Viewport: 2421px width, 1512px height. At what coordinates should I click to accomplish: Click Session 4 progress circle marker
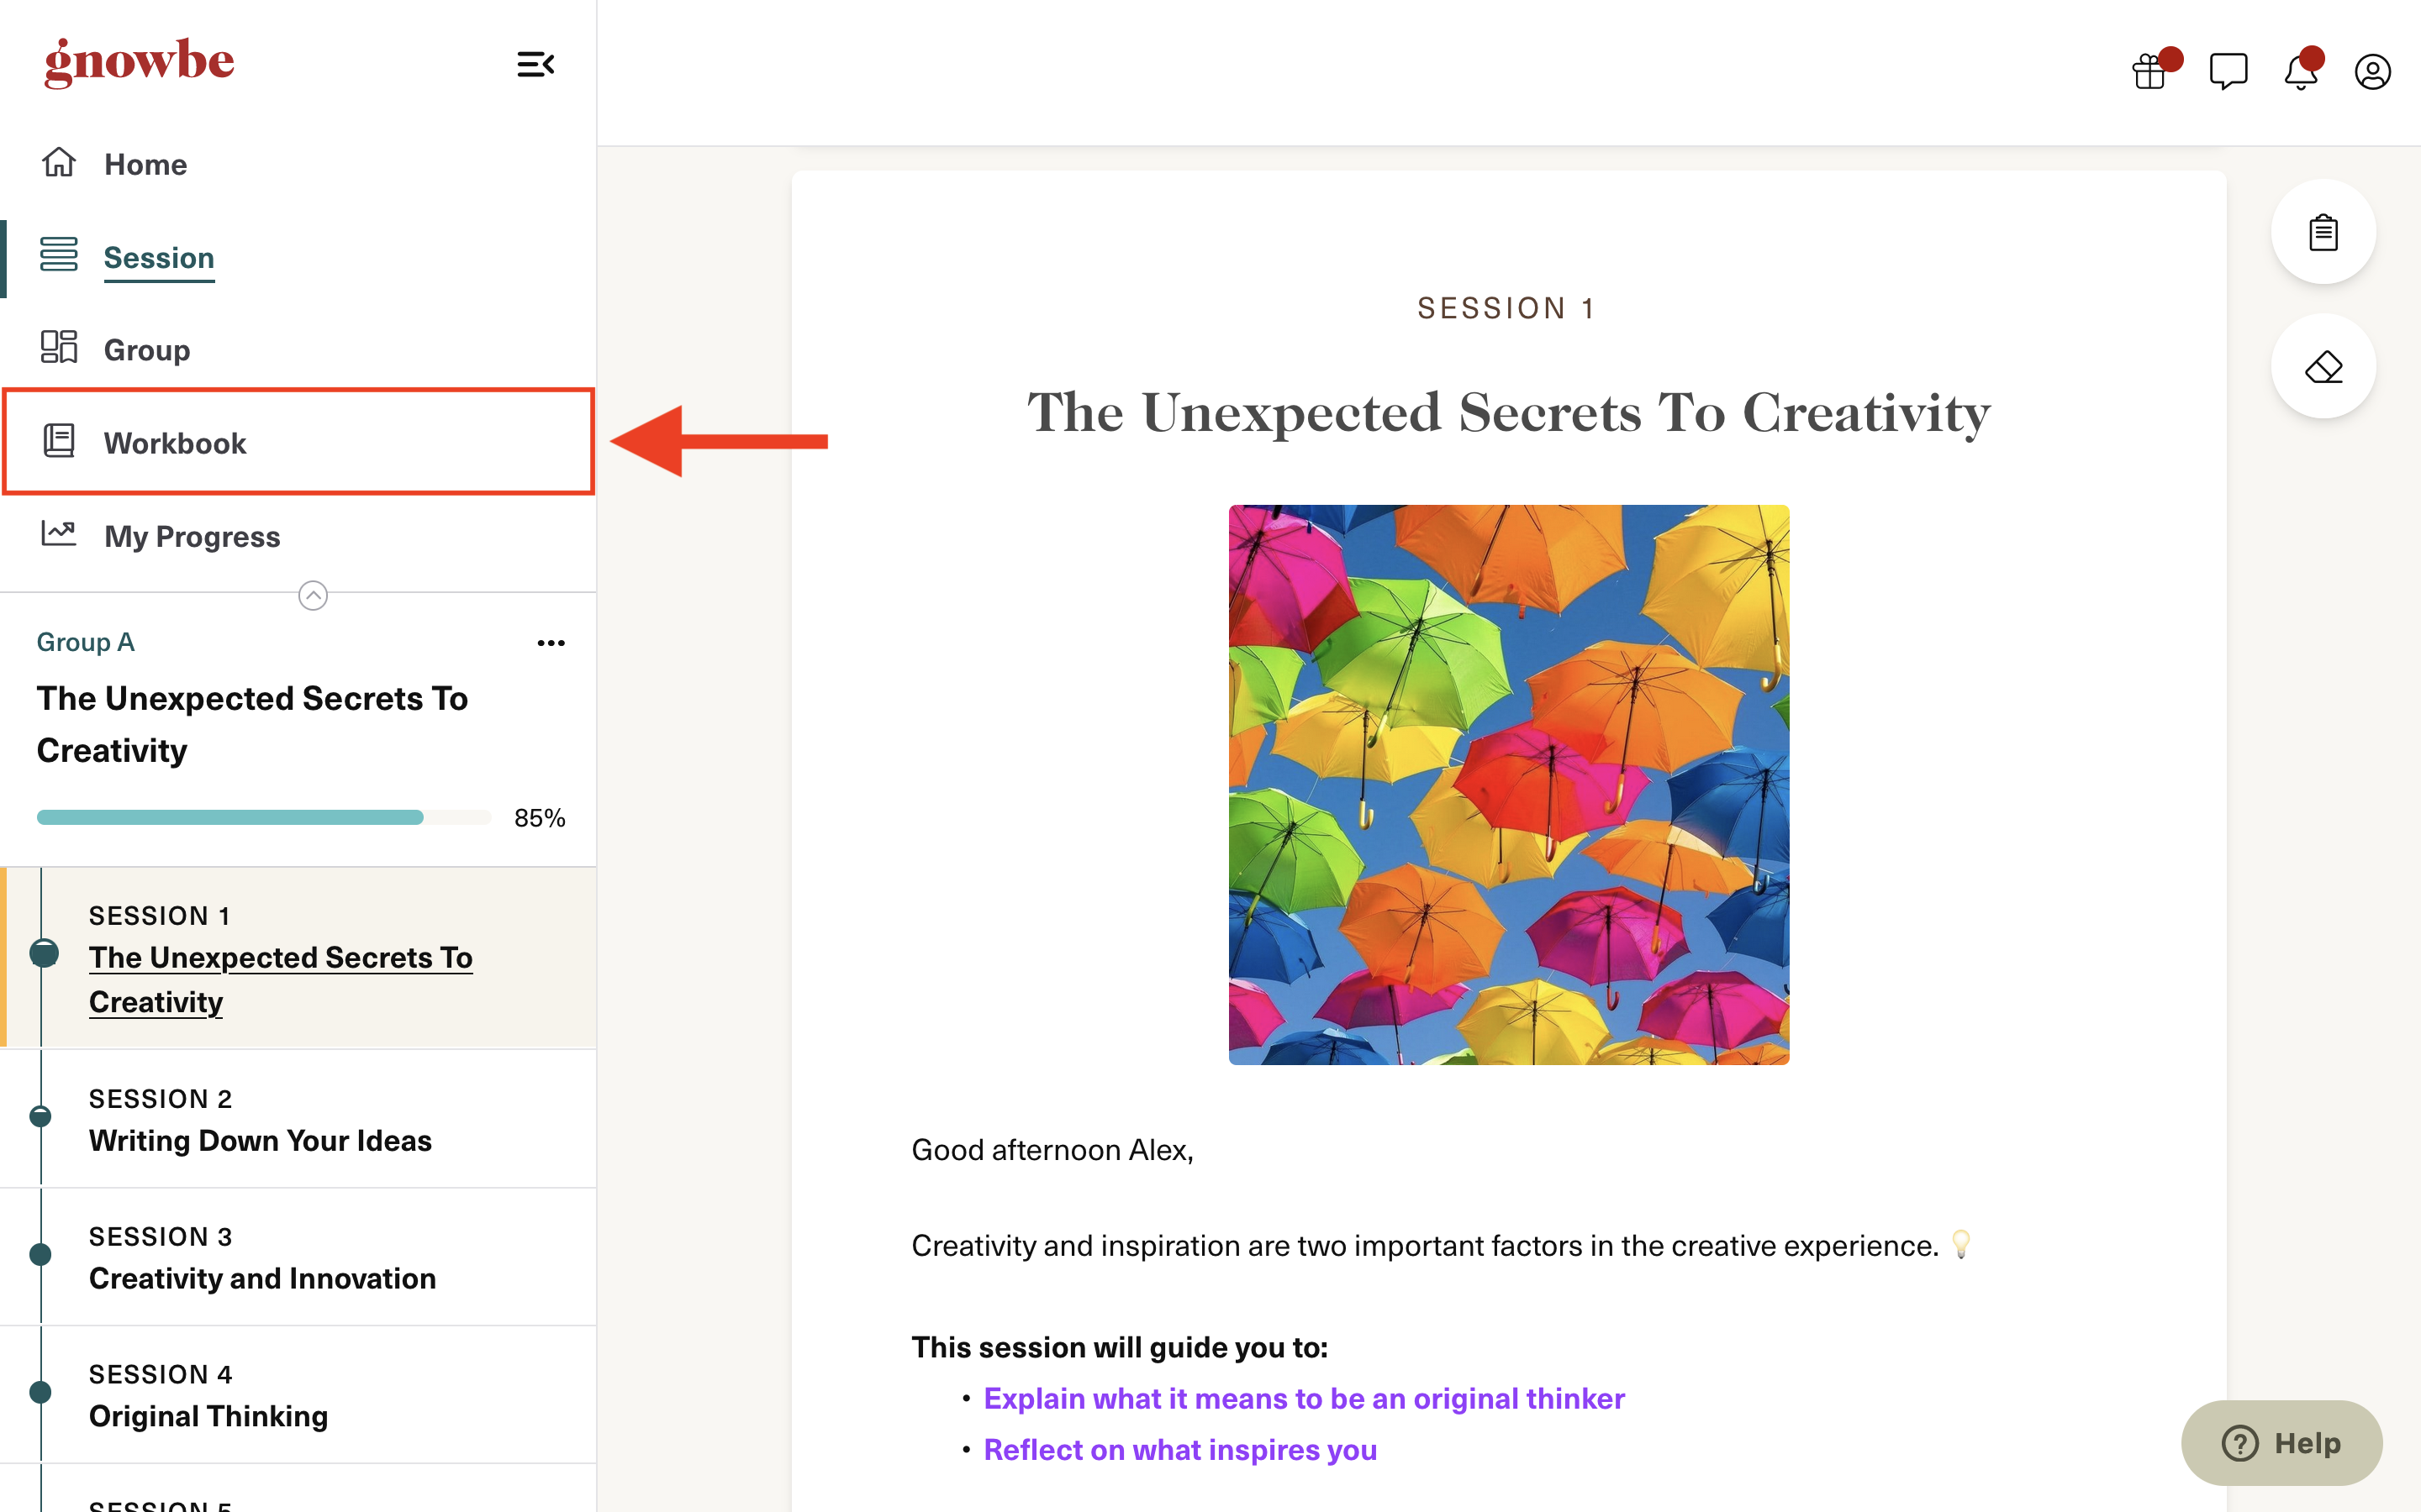pos(40,1392)
